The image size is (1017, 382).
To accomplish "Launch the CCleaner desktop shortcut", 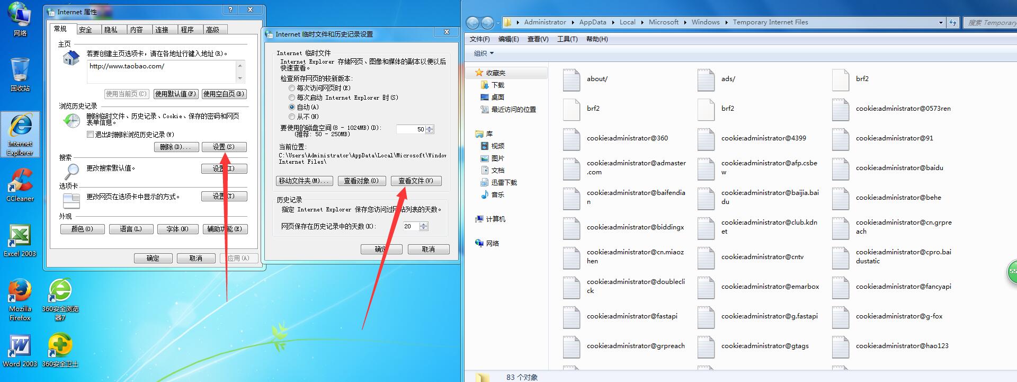I will coord(20,185).
